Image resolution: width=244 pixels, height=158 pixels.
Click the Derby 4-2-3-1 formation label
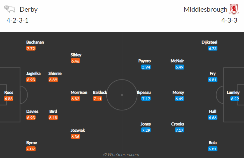pyautogui.click(x=17, y=20)
